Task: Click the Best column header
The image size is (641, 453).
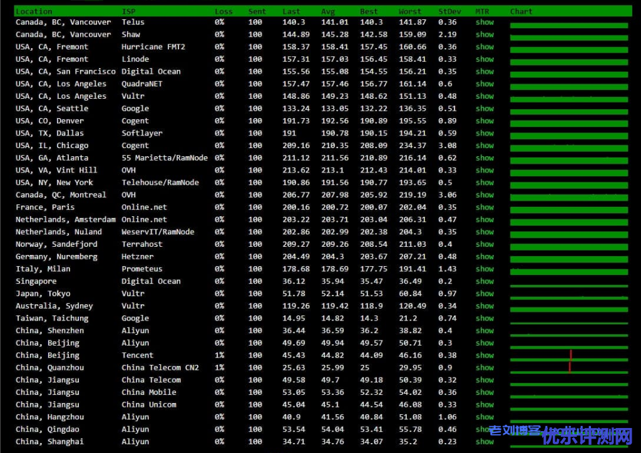Action: (x=369, y=11)
